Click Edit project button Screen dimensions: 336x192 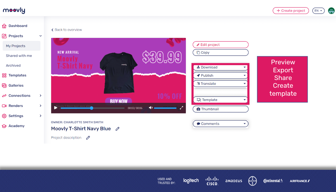(x=221, y=45)
